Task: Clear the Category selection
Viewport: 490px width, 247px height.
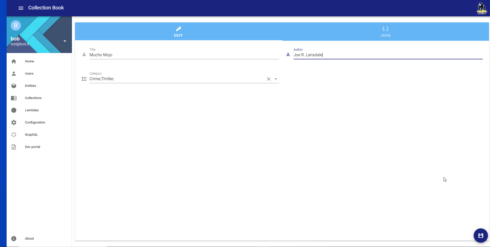Action: coord(269,79)
